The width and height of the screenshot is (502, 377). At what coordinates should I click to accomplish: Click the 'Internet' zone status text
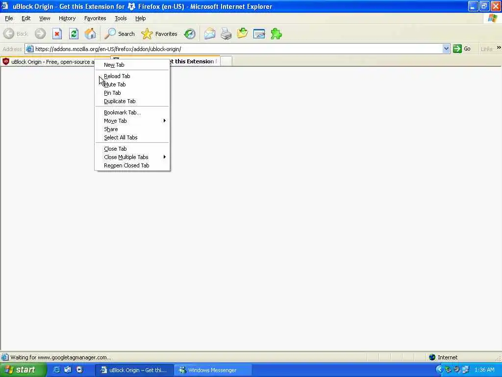[447, 357]
